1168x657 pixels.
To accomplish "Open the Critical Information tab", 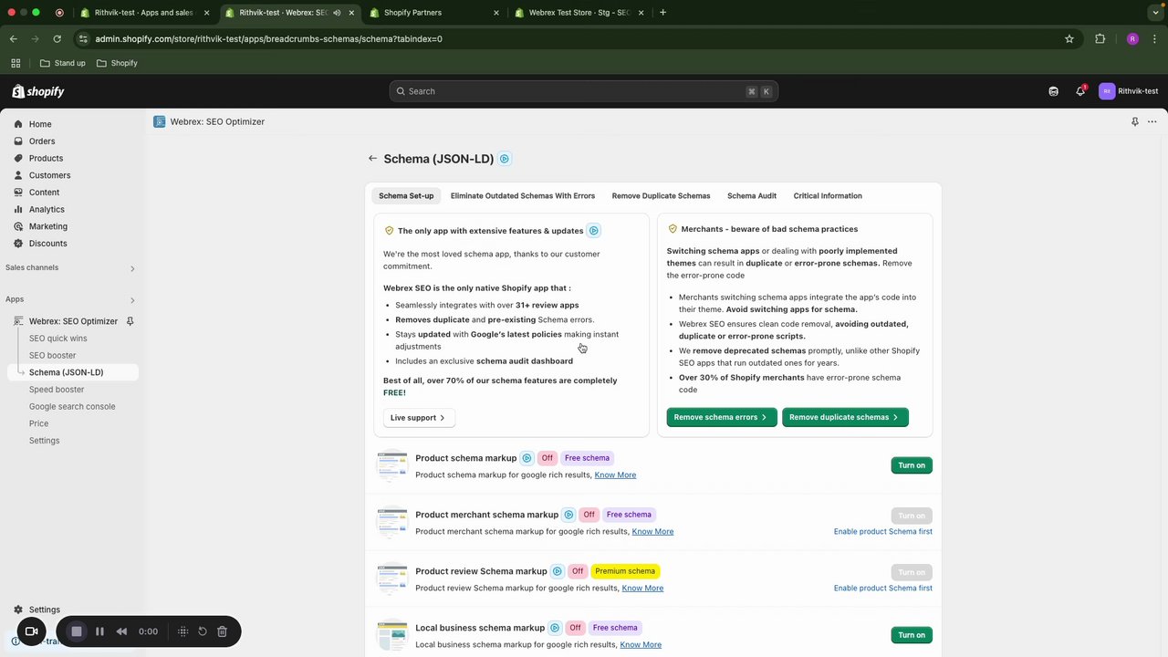I will pyautogui.click(x=828, y=196).
